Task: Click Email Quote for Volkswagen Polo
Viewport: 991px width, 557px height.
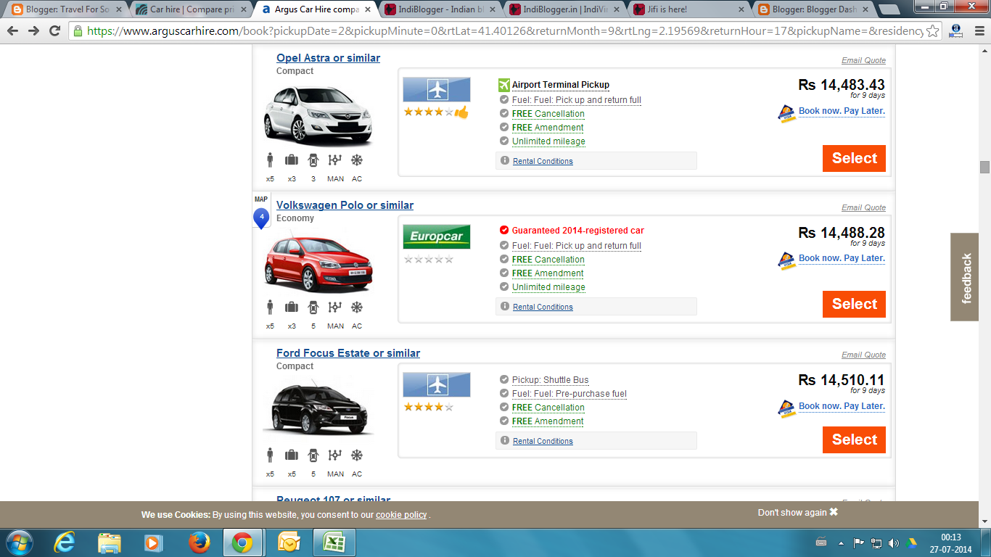Action: 863,207
